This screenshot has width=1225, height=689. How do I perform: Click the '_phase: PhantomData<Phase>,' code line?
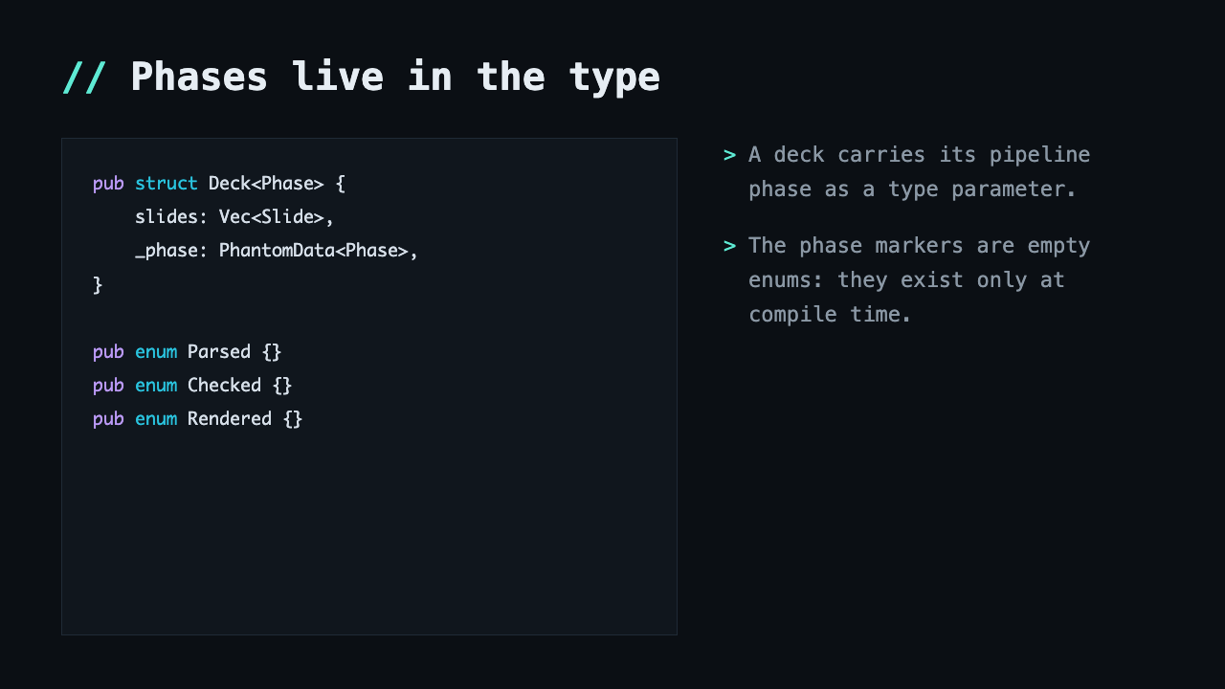(277, 251)
